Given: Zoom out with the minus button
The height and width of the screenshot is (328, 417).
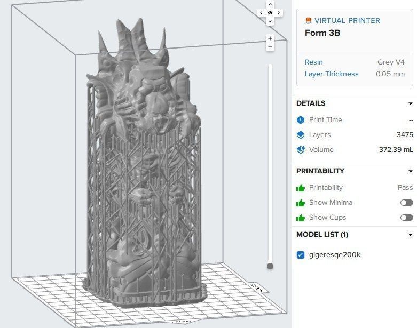Looking at the screenshot, I should pyautogui.click(x=270, y=47).
